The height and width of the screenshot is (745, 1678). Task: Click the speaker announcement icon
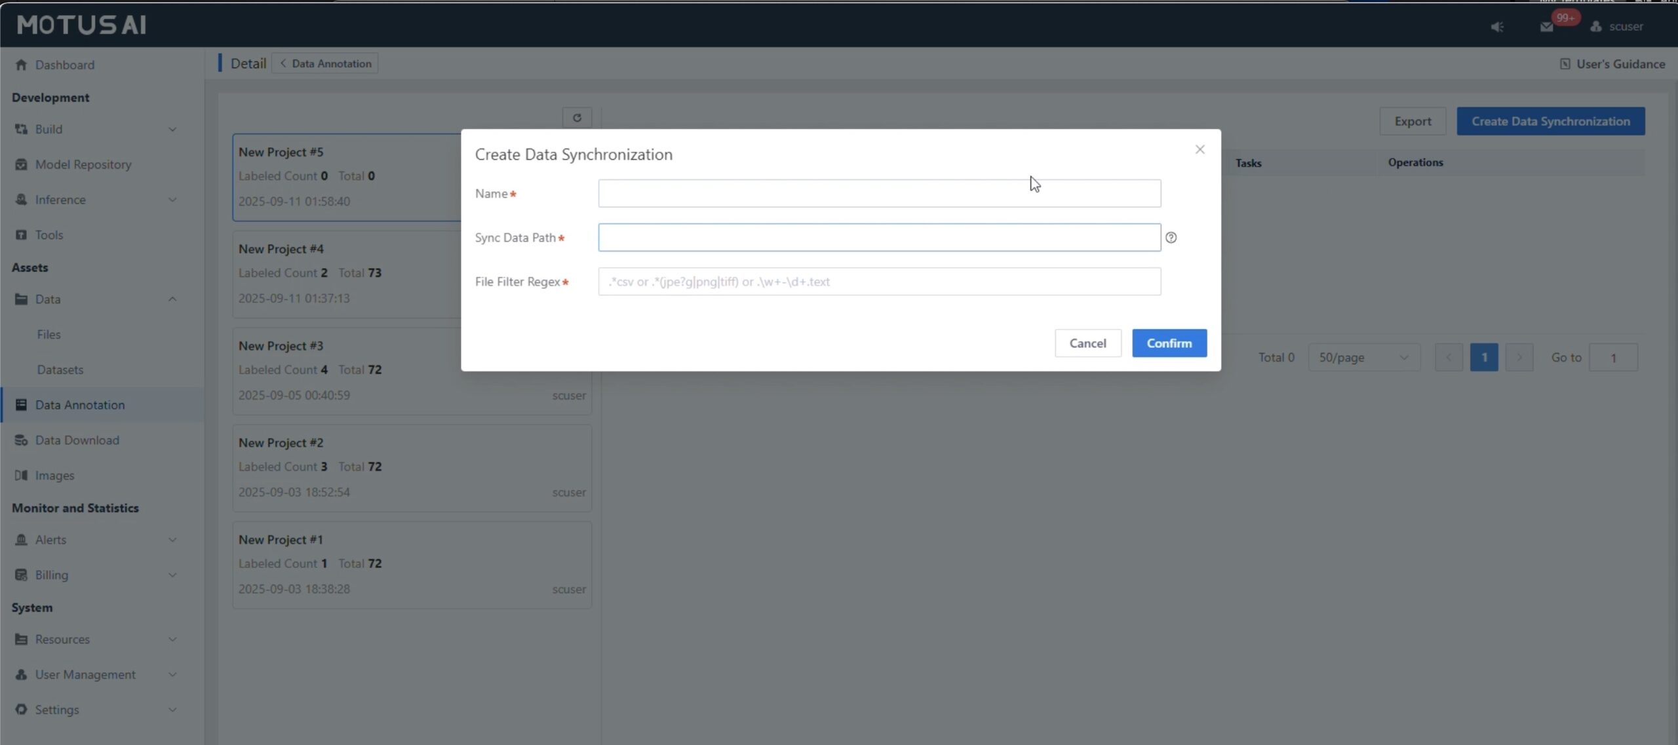coord(1497,27)
